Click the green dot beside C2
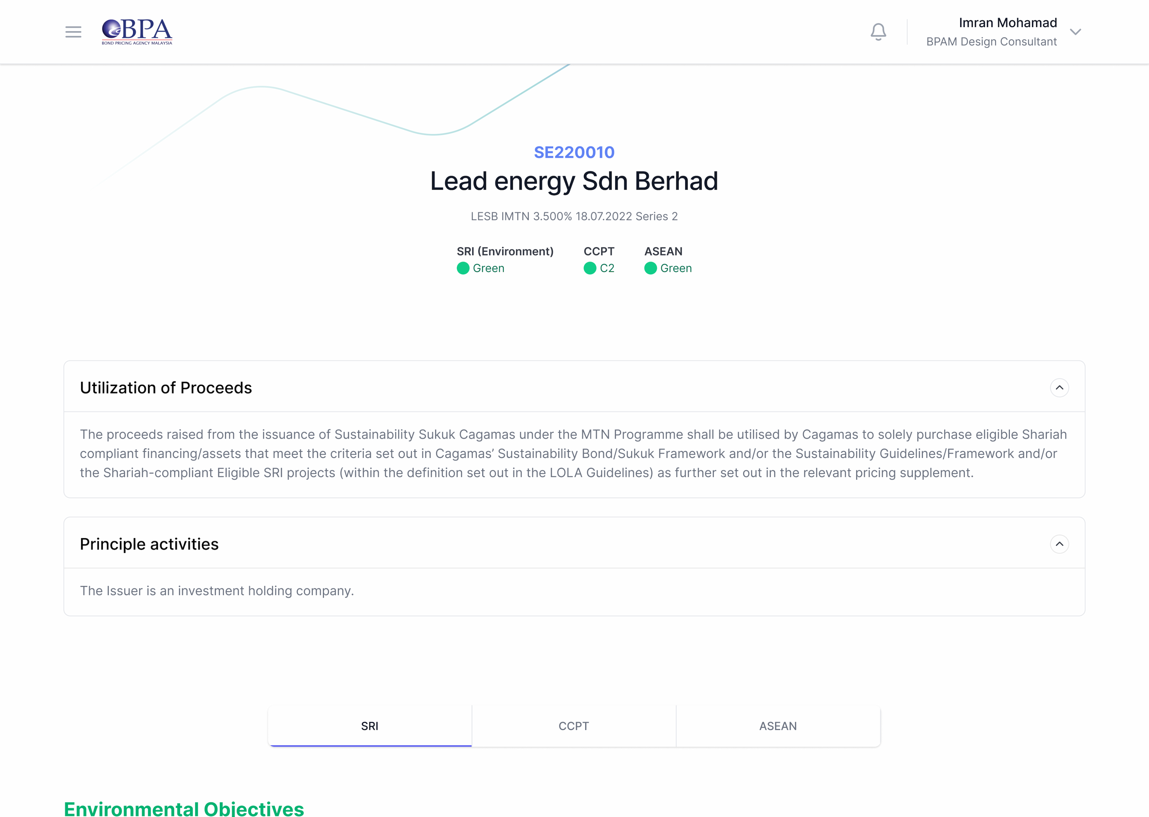 (x=589, y=268)
